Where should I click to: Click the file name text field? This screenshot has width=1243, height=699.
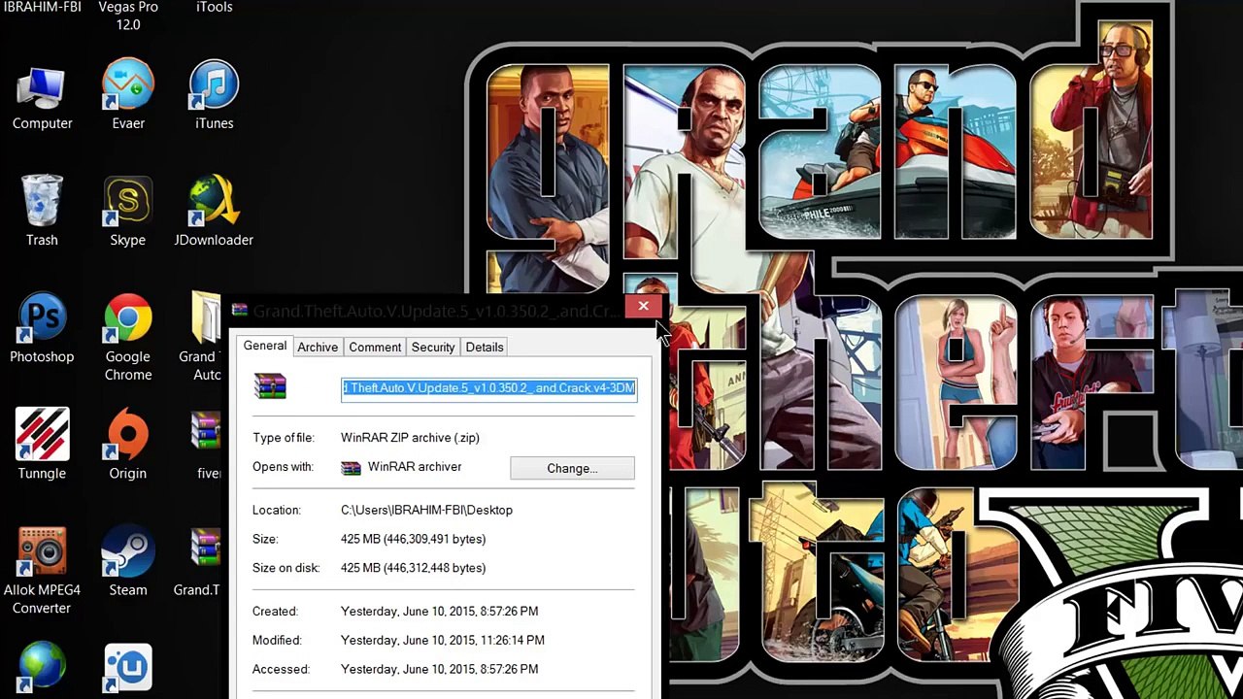pos(488,388)
